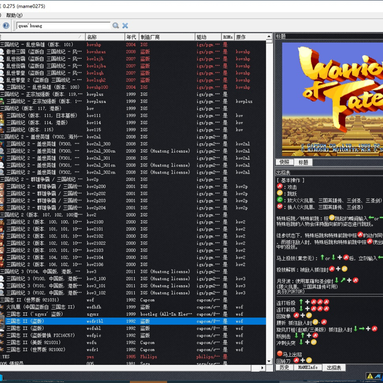383x383 pixels.
Task: Select the "Philips" manufacturer cell in YES row
Action: (149, 357)
